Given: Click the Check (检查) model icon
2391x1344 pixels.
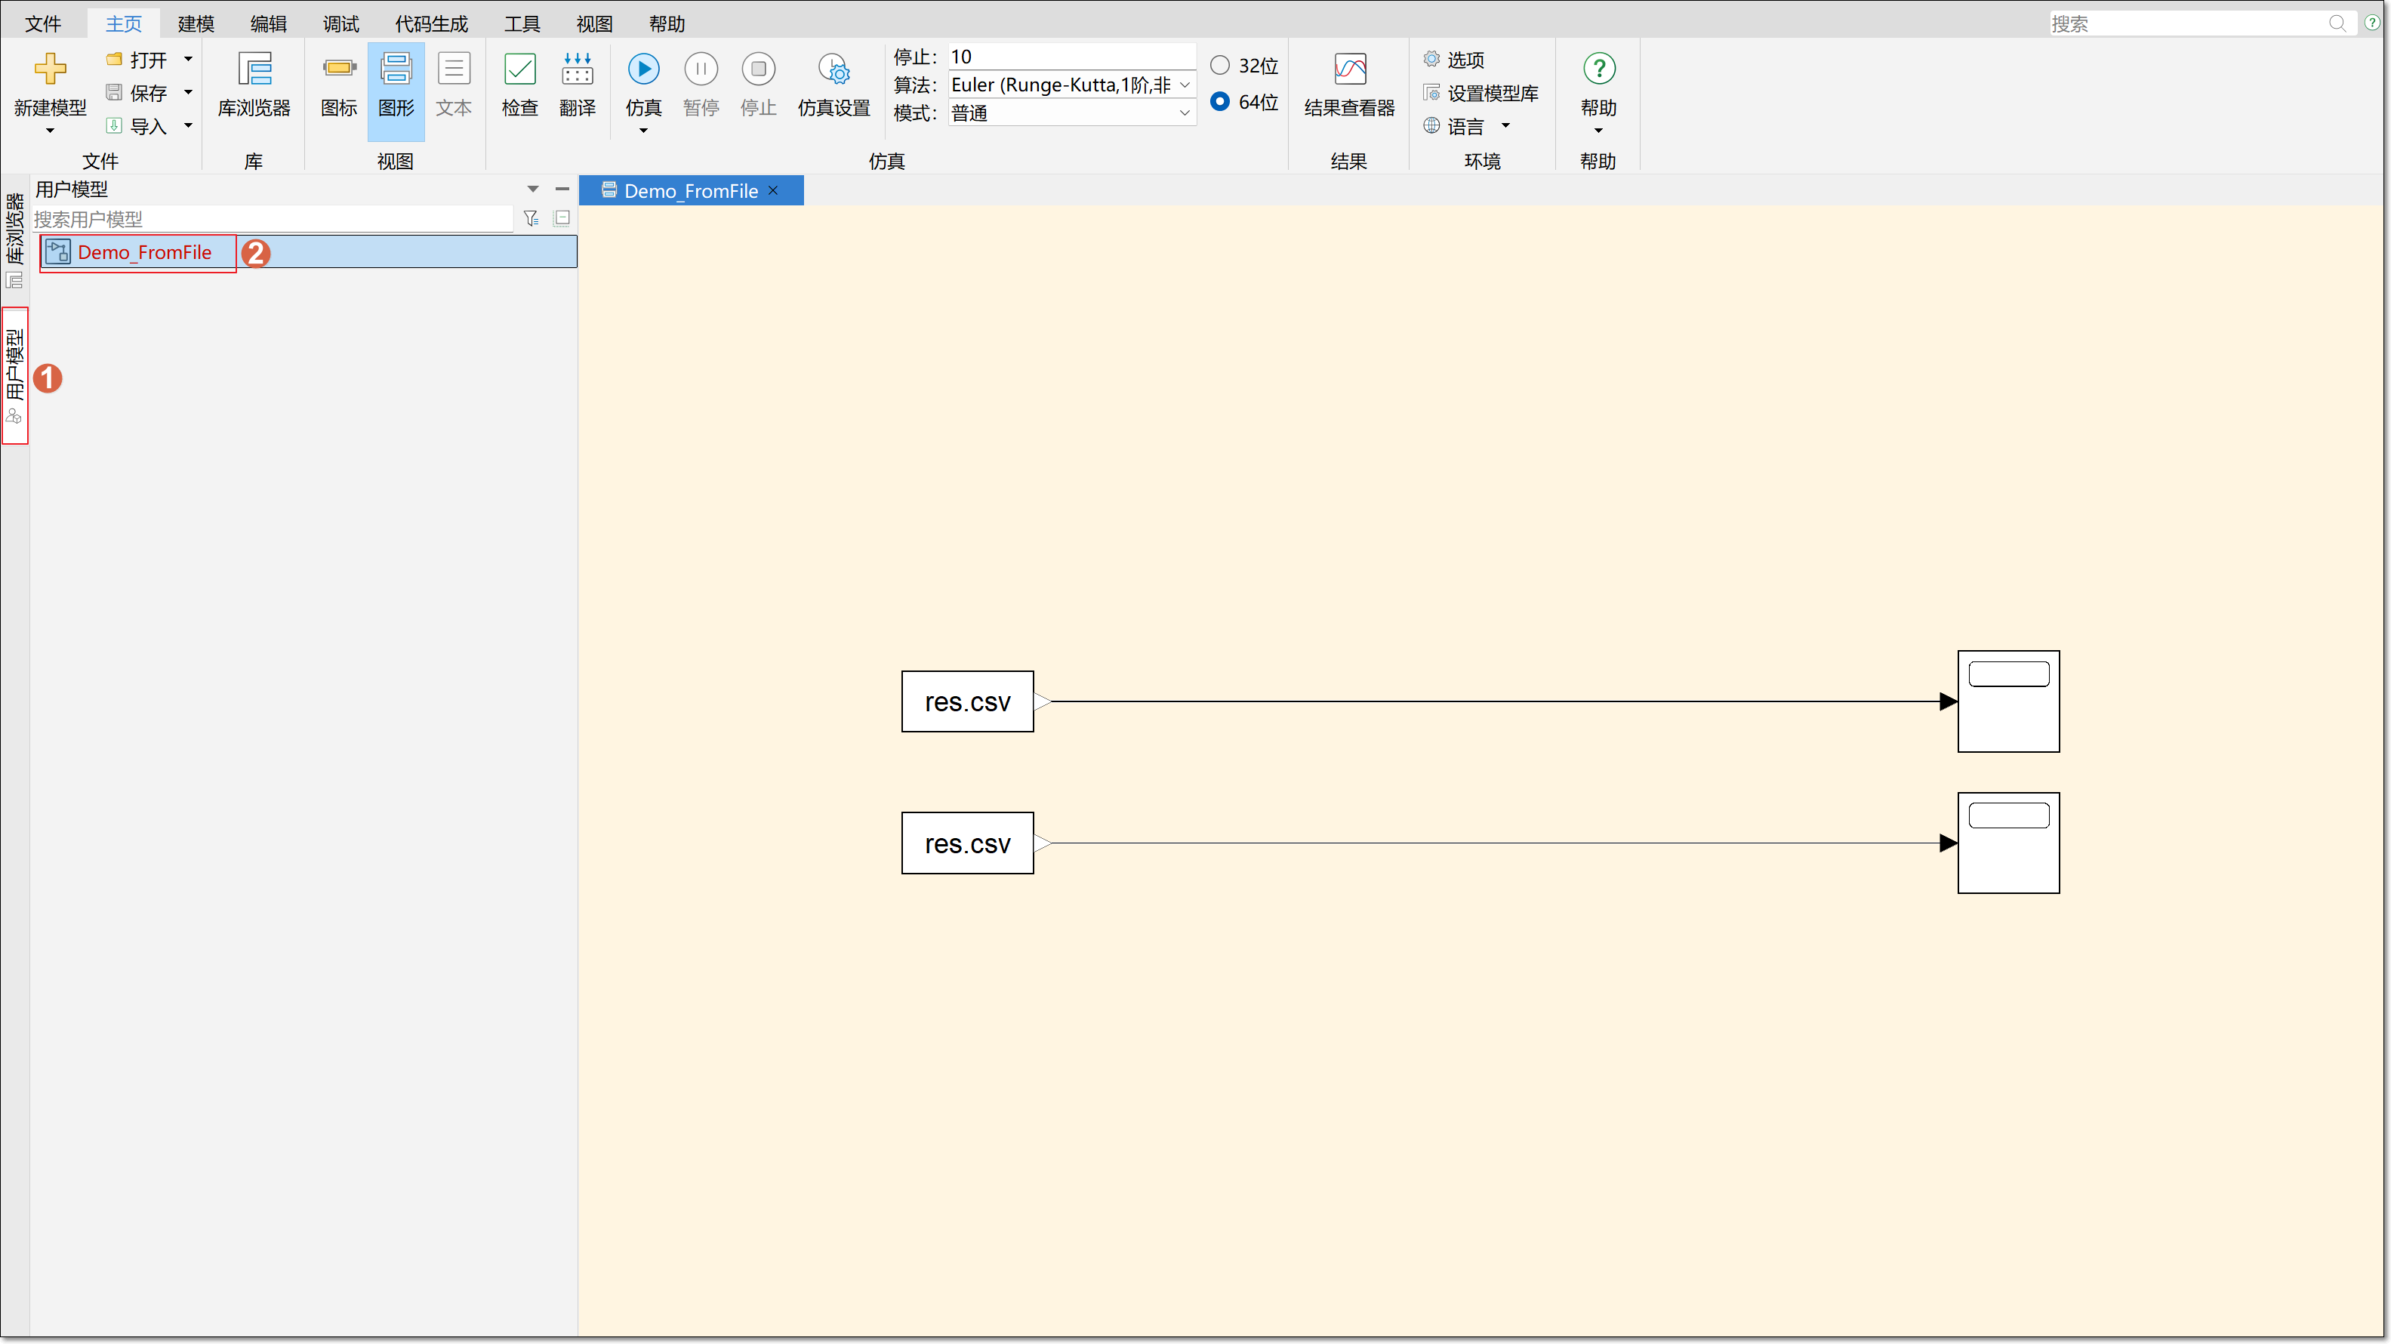Looking at the screenshot, I should pos(519,69).
